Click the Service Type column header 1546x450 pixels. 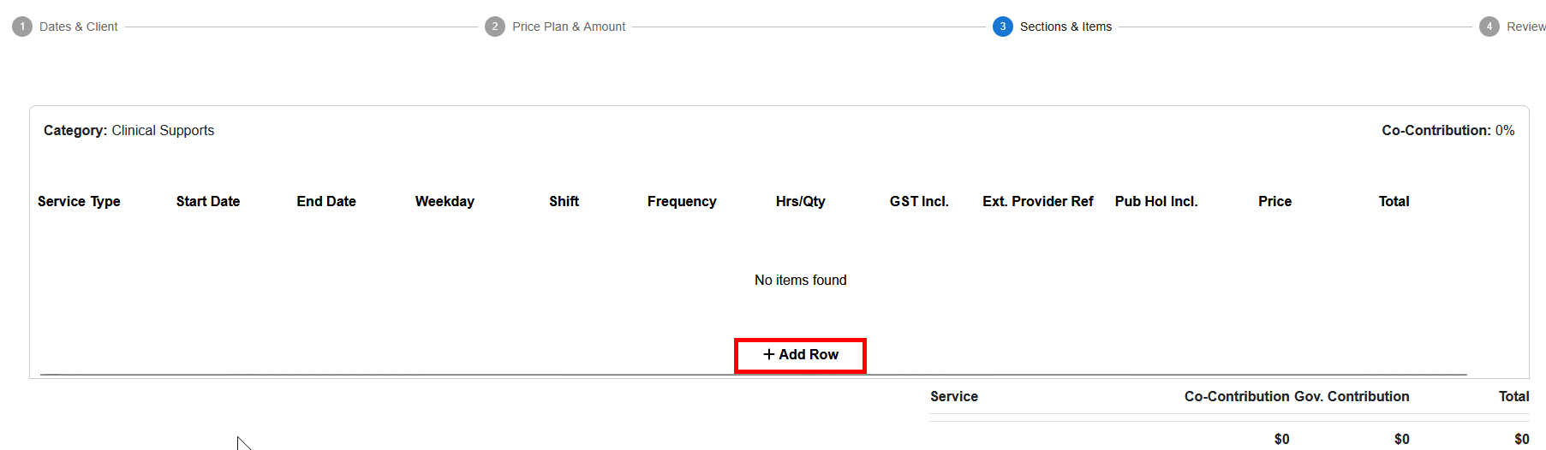pyautogui.click(x=79, y=201)
